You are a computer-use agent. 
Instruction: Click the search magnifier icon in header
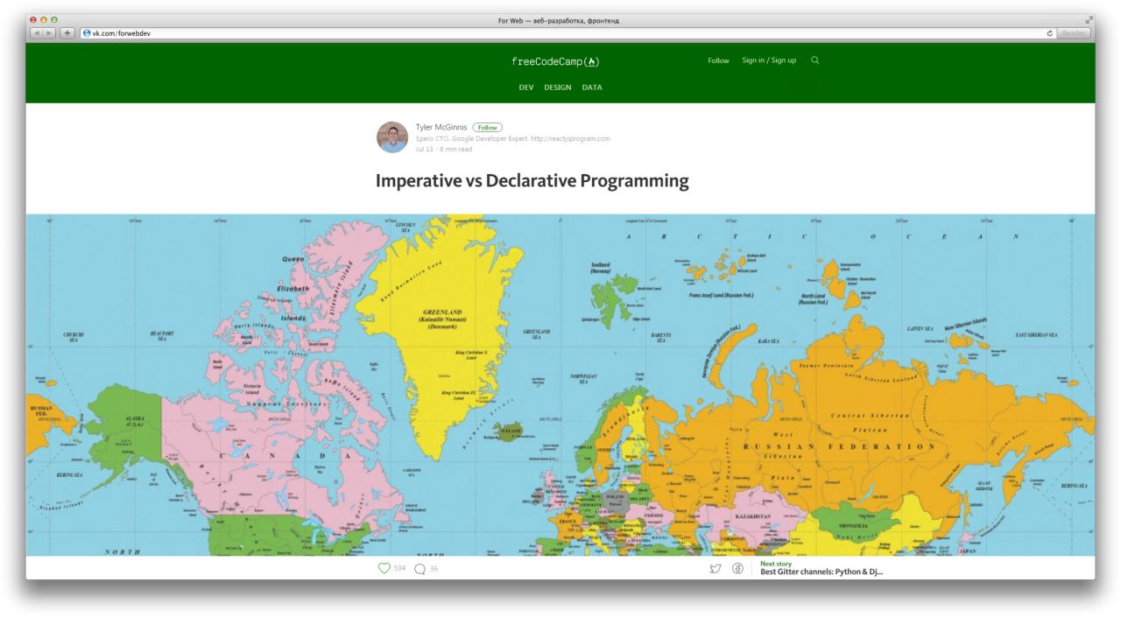[814, 60]
